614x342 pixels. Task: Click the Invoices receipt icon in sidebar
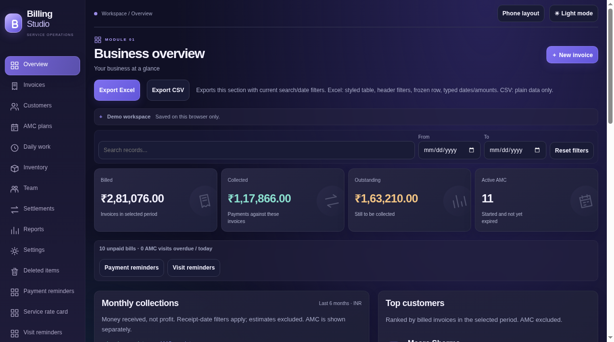tap(14, 86)
